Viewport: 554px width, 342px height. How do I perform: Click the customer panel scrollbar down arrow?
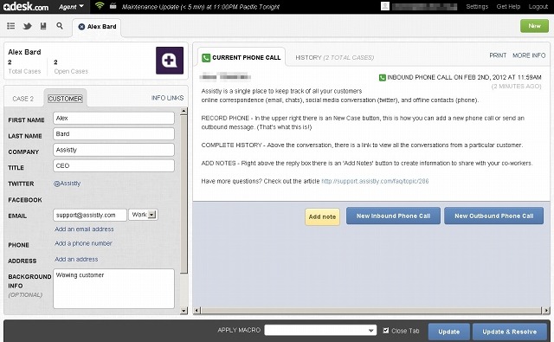tap(184, 311)
